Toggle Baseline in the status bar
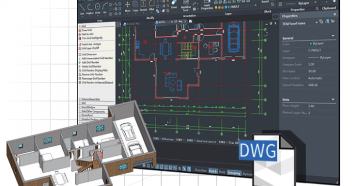358x186 pixels. click(x=201, y=170)
